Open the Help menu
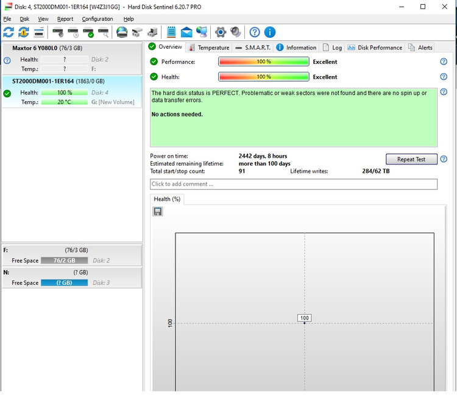457x403 pixels. 129,19
